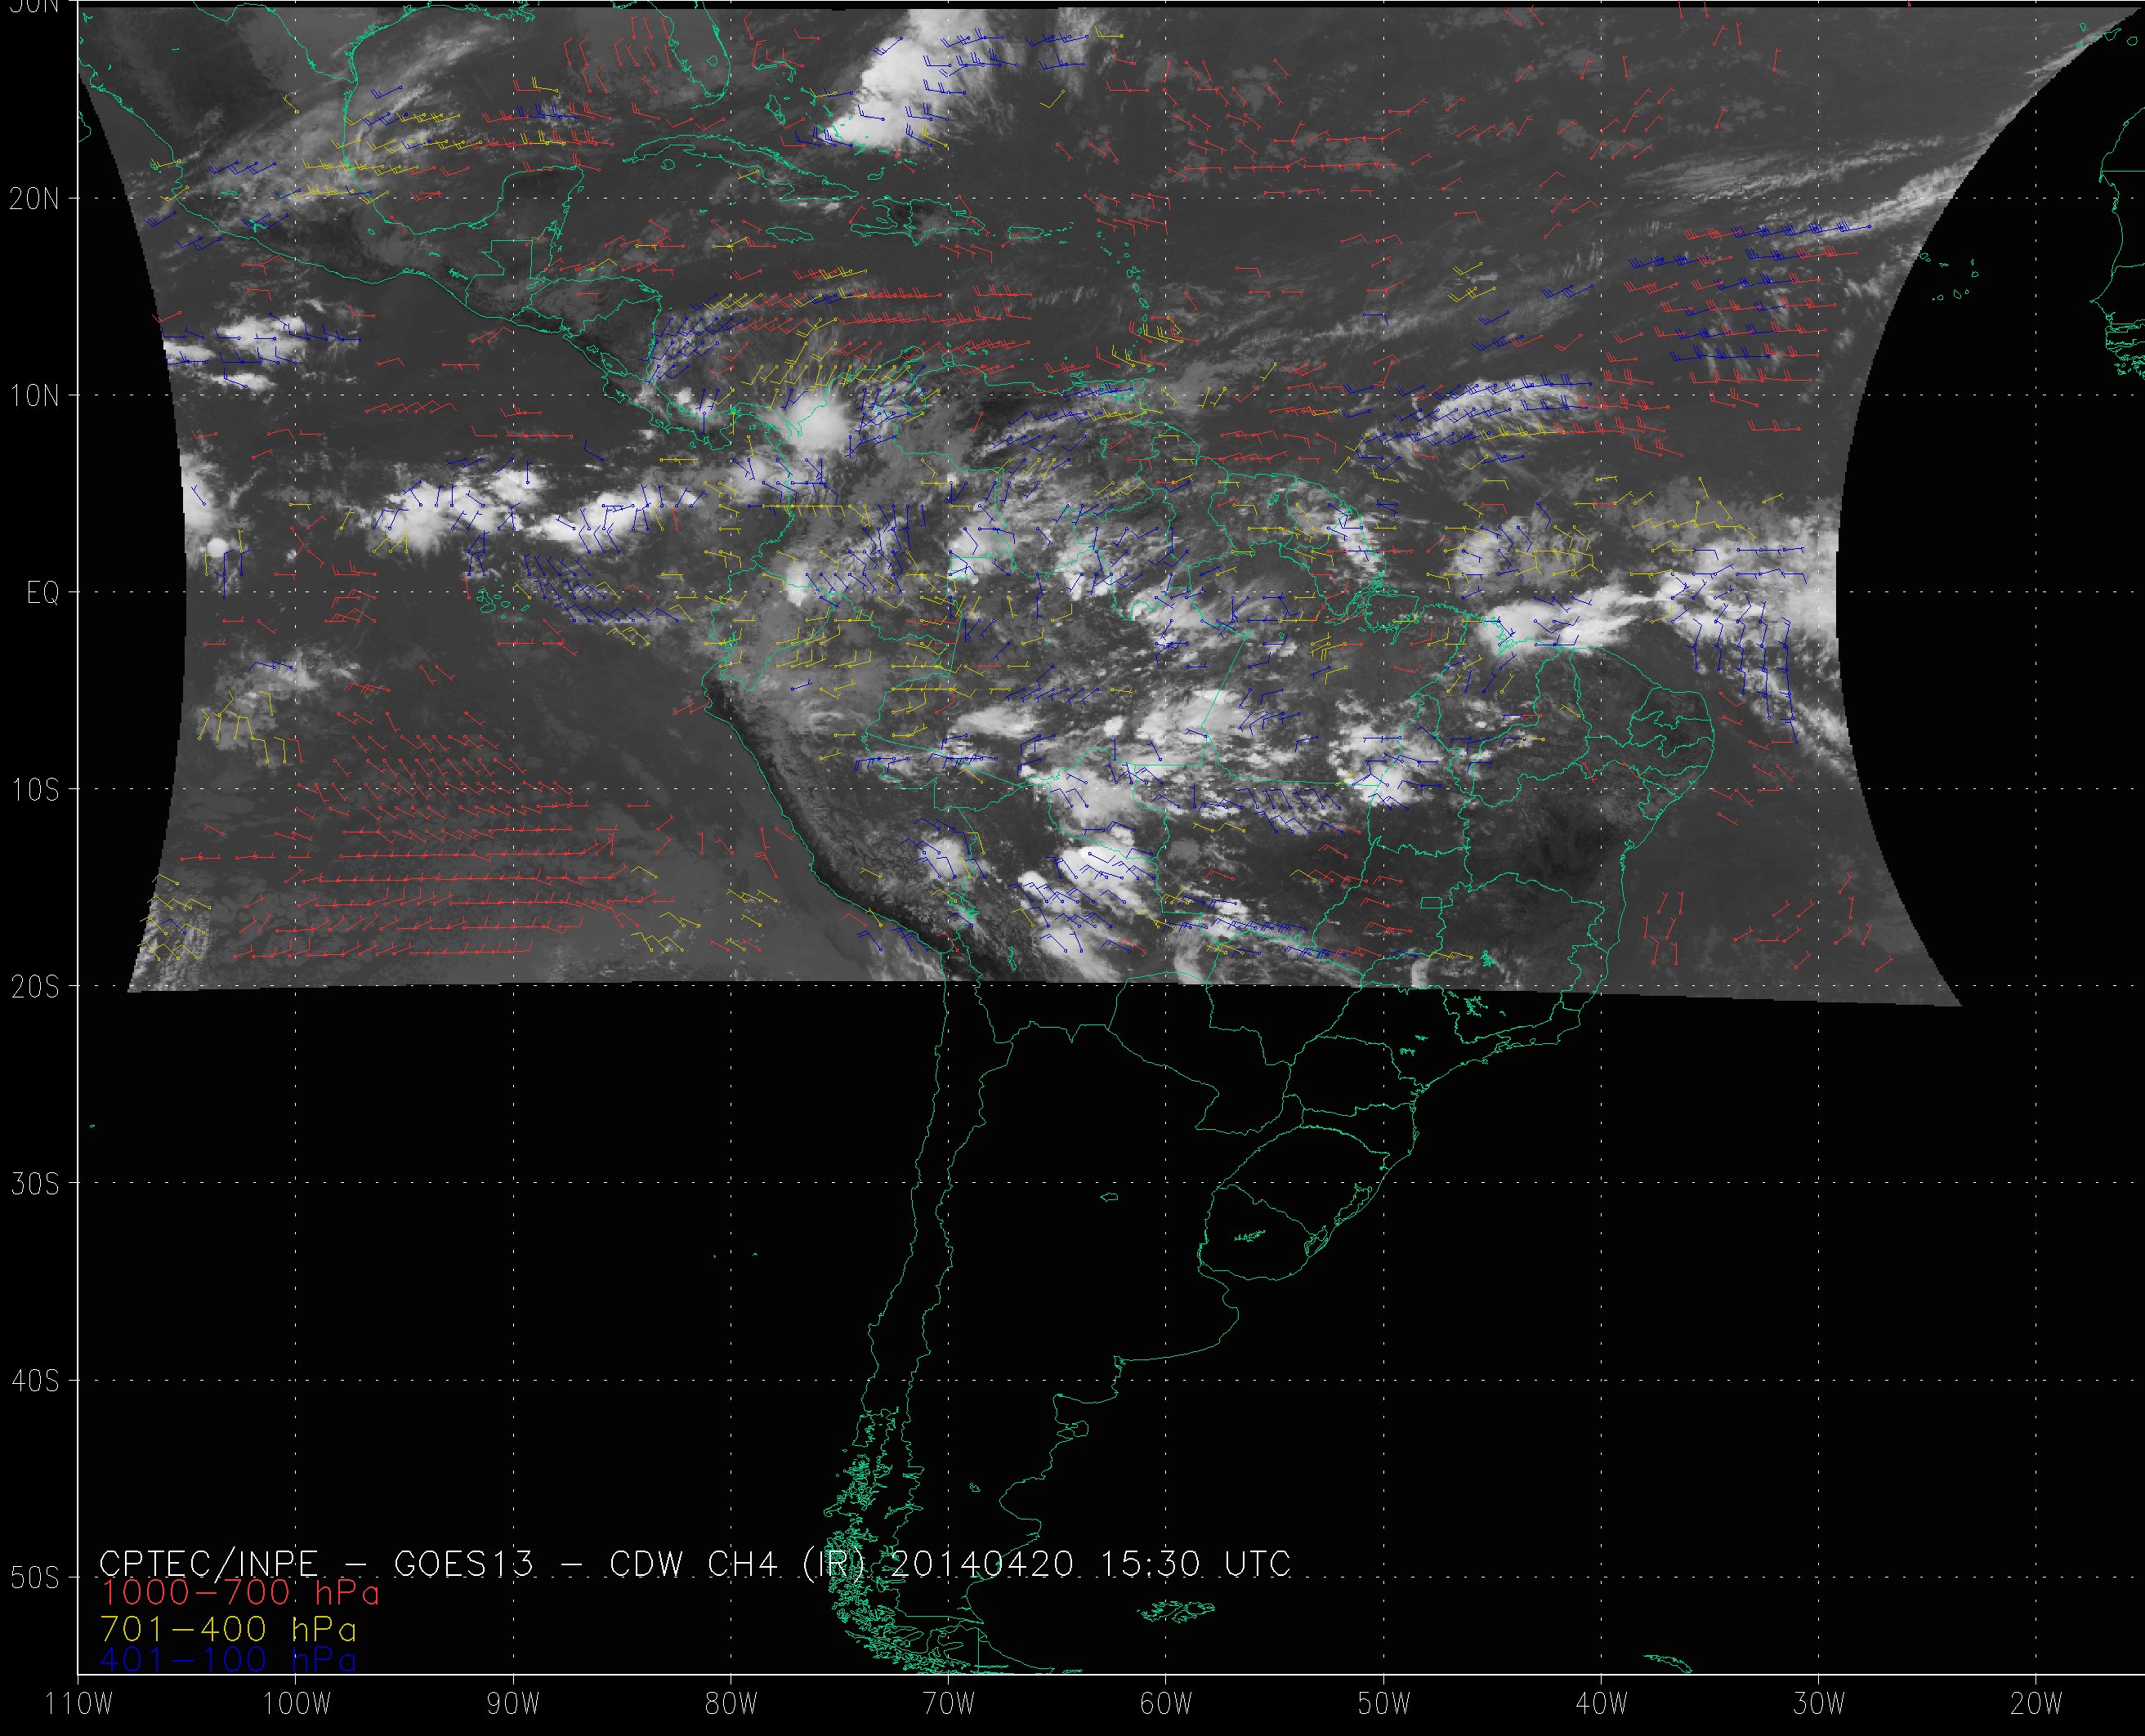Click the 60W longitude axis label
The image size is (2145, 1736).
click(x=1166, y=1704)
